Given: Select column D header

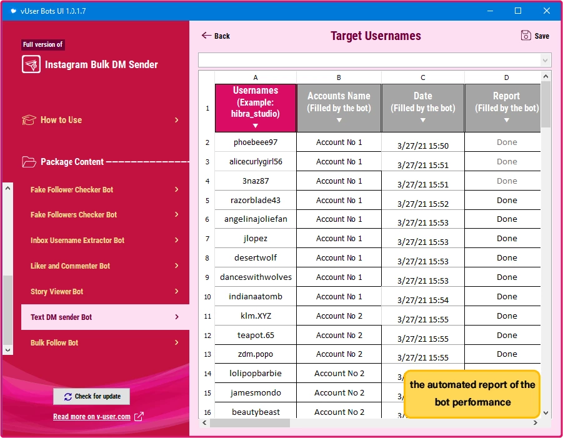Looking at the screenshot, I should pyautogui.click(x=502, y=77).
